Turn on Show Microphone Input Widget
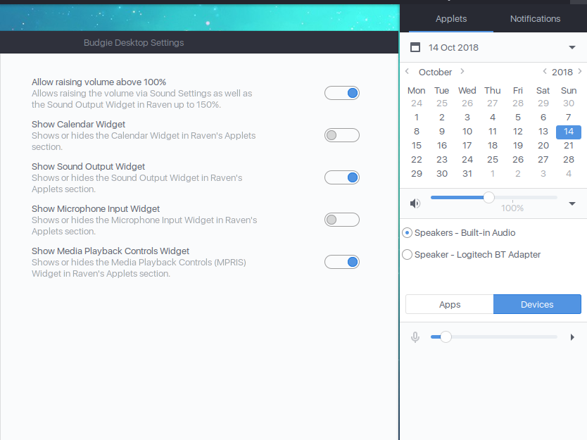587x440 pixels. pyautogui.click(x=342, y=220)
